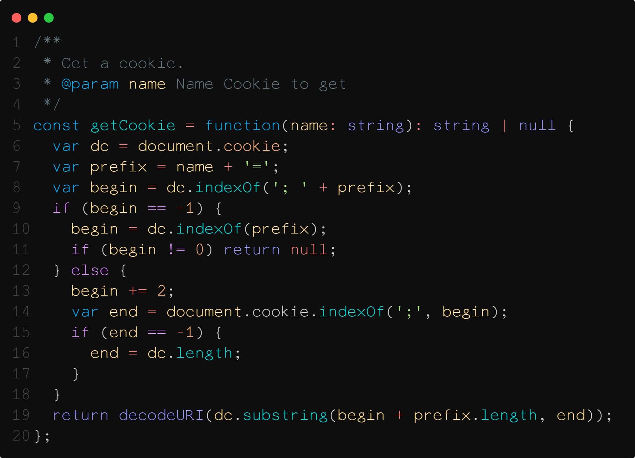Click 'begin += 2' on line 13
Screen dimensions: 635x458
click(118, 291)
